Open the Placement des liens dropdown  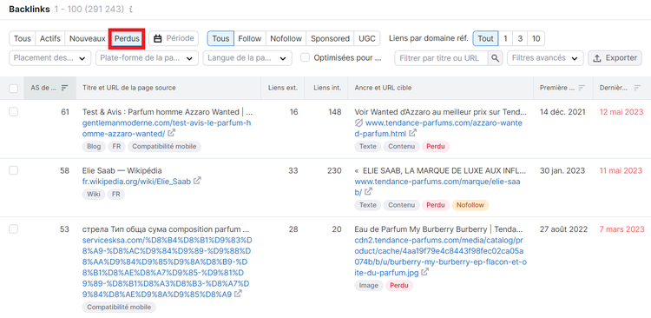pyautogui.click(x=50, y=58)
